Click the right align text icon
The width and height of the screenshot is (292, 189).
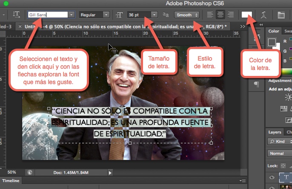click(231, 15)
